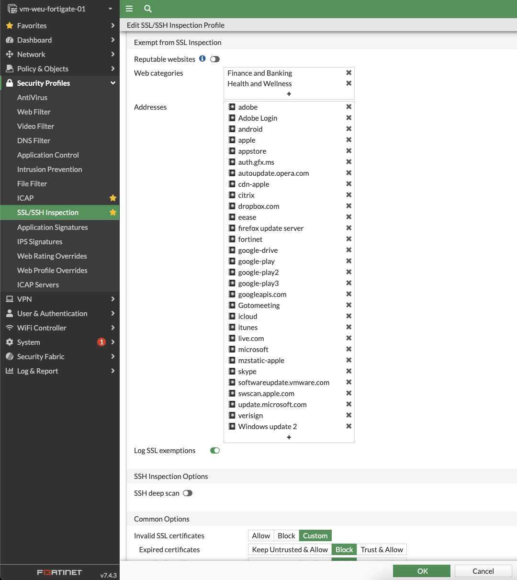The width and height of the screenshot is (517, 580).
Task: Click OK to save the profile
Action: [x=422, y=571]
